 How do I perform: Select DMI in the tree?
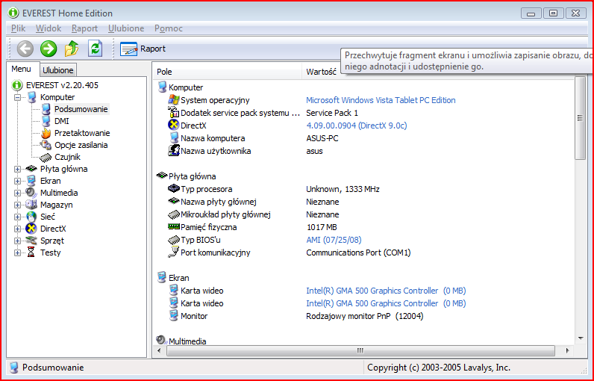(x=62, y=121)
